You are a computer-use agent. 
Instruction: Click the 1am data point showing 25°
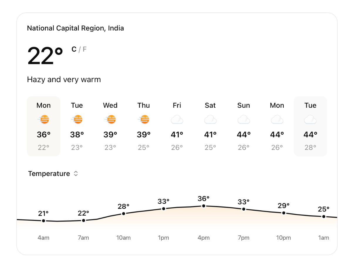tap(324, 216)
